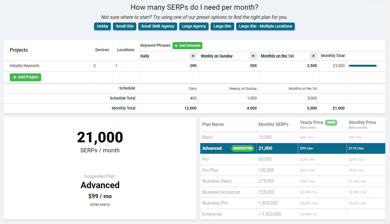Select the Pro Plus plan row

(293, 170)
